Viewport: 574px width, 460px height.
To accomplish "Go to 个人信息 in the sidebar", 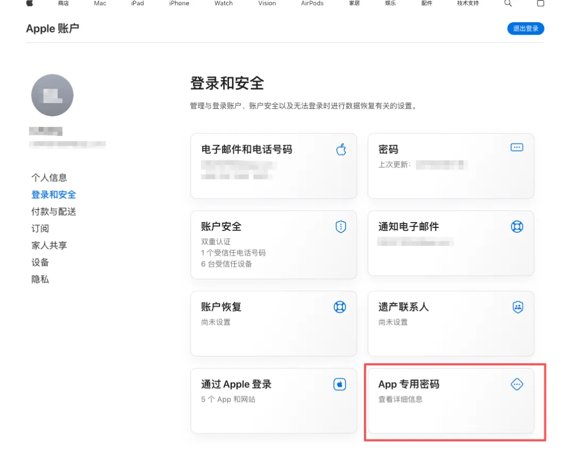I will pyautogui.click(x=49, y=178).
